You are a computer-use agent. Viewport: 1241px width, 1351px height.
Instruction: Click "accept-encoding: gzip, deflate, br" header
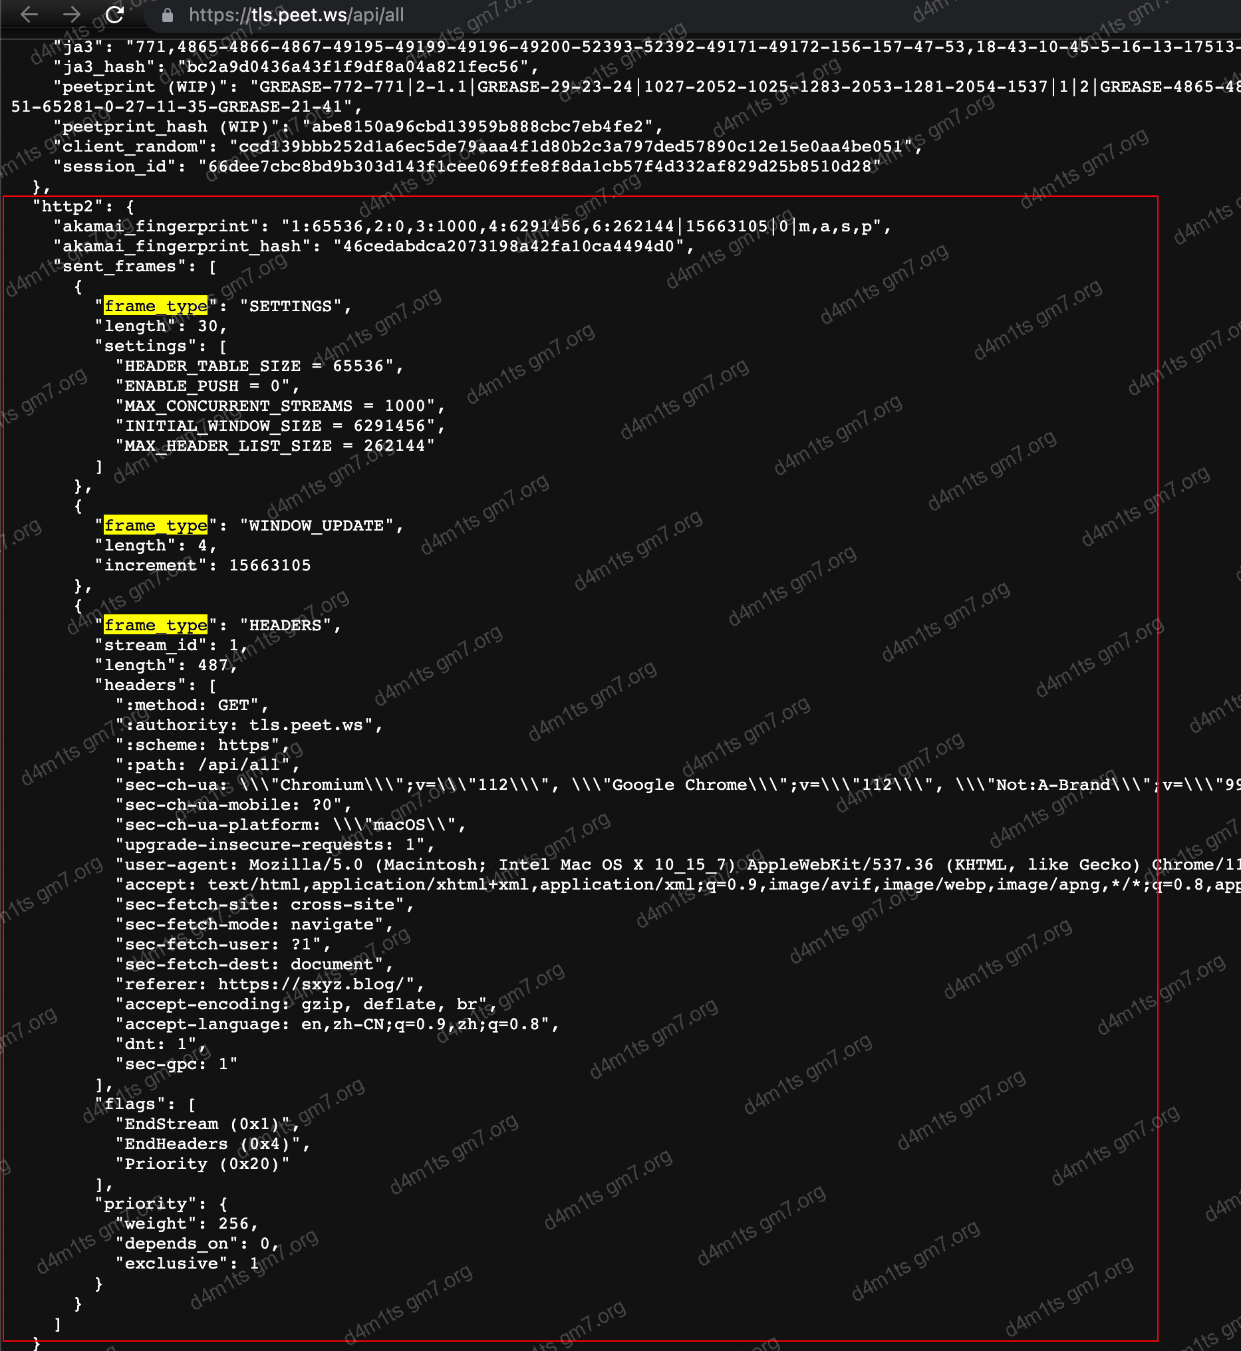pyautogui.click(x=306, y=1005)
